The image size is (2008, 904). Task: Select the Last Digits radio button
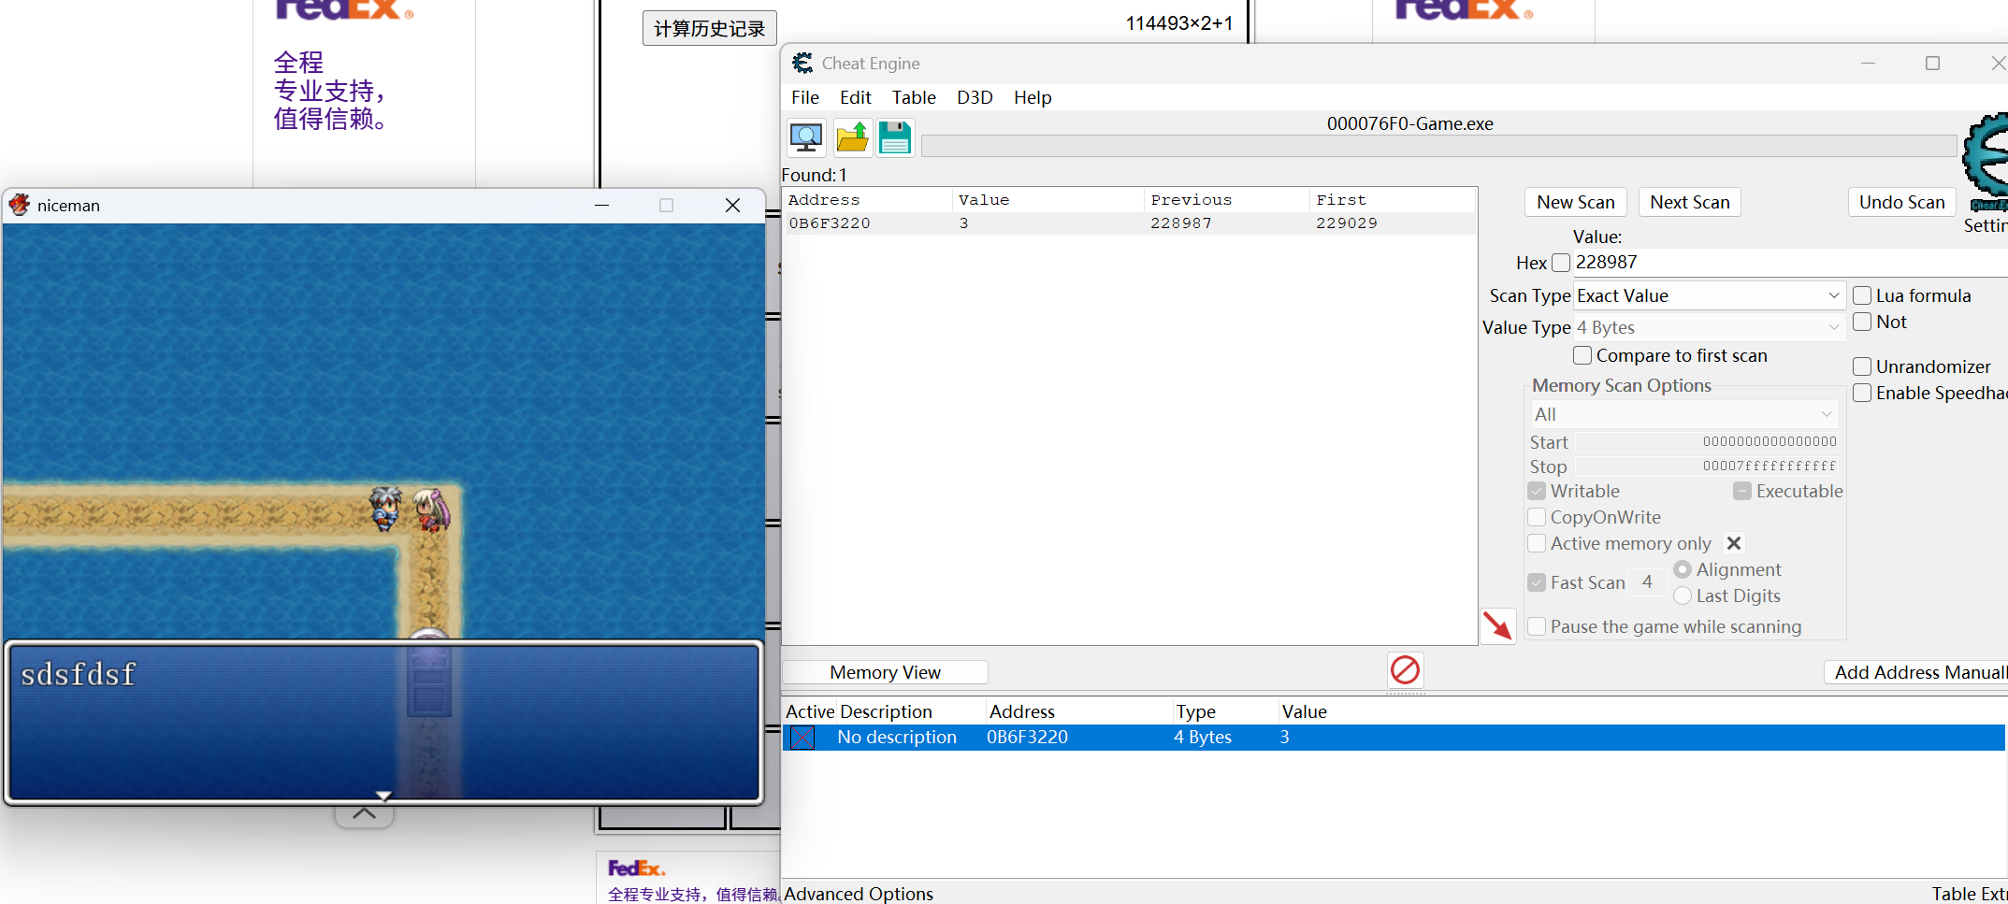(1683, 595)
